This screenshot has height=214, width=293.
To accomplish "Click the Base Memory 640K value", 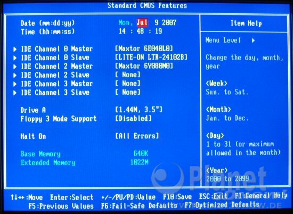I will [x=141, y=153].
